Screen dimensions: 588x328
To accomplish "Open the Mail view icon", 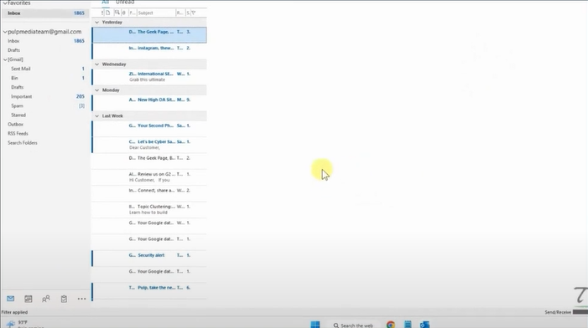I will tap(11, 299).
